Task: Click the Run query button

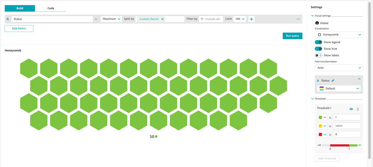Action: (x=292, y=36)
